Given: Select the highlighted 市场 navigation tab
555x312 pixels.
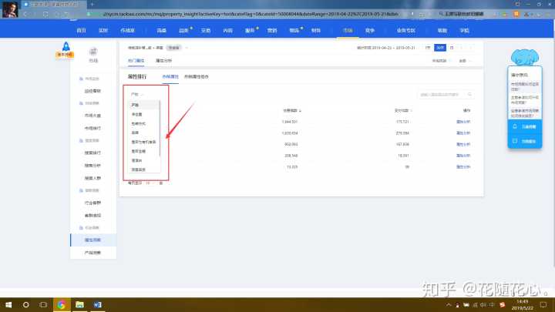Looking at the screenshot, I should [348, 30].
